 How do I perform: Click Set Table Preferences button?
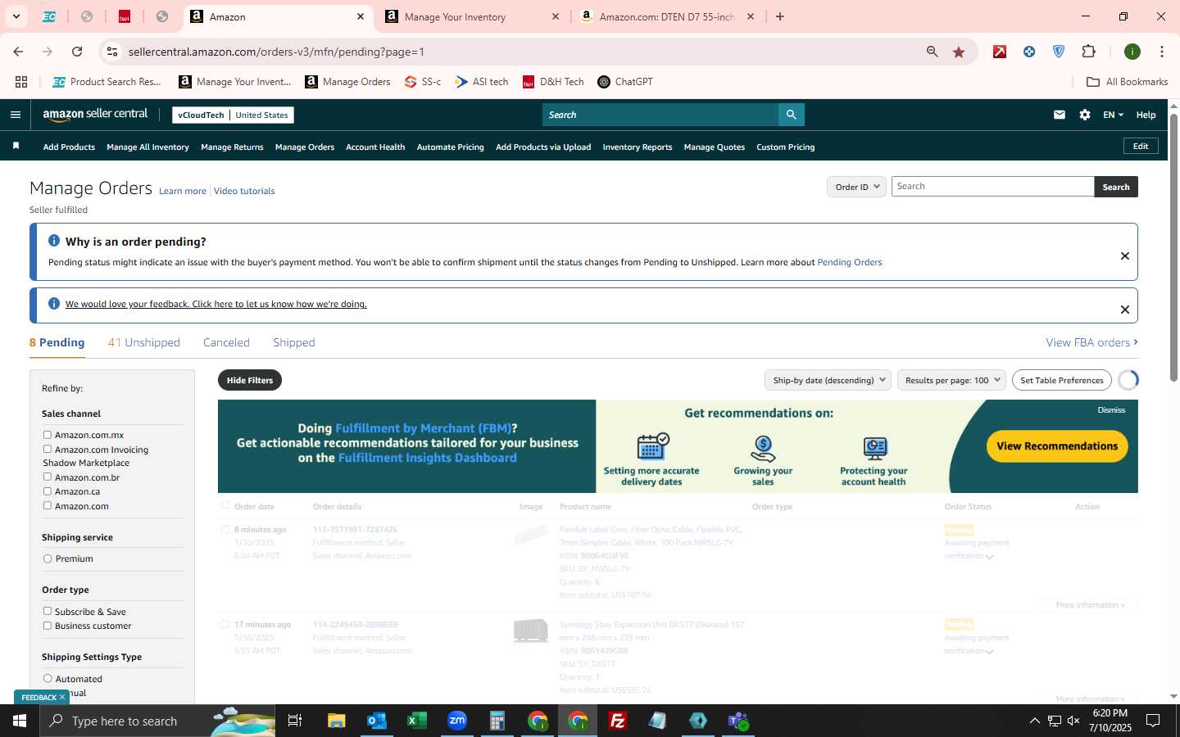[x=1062, y=380]
